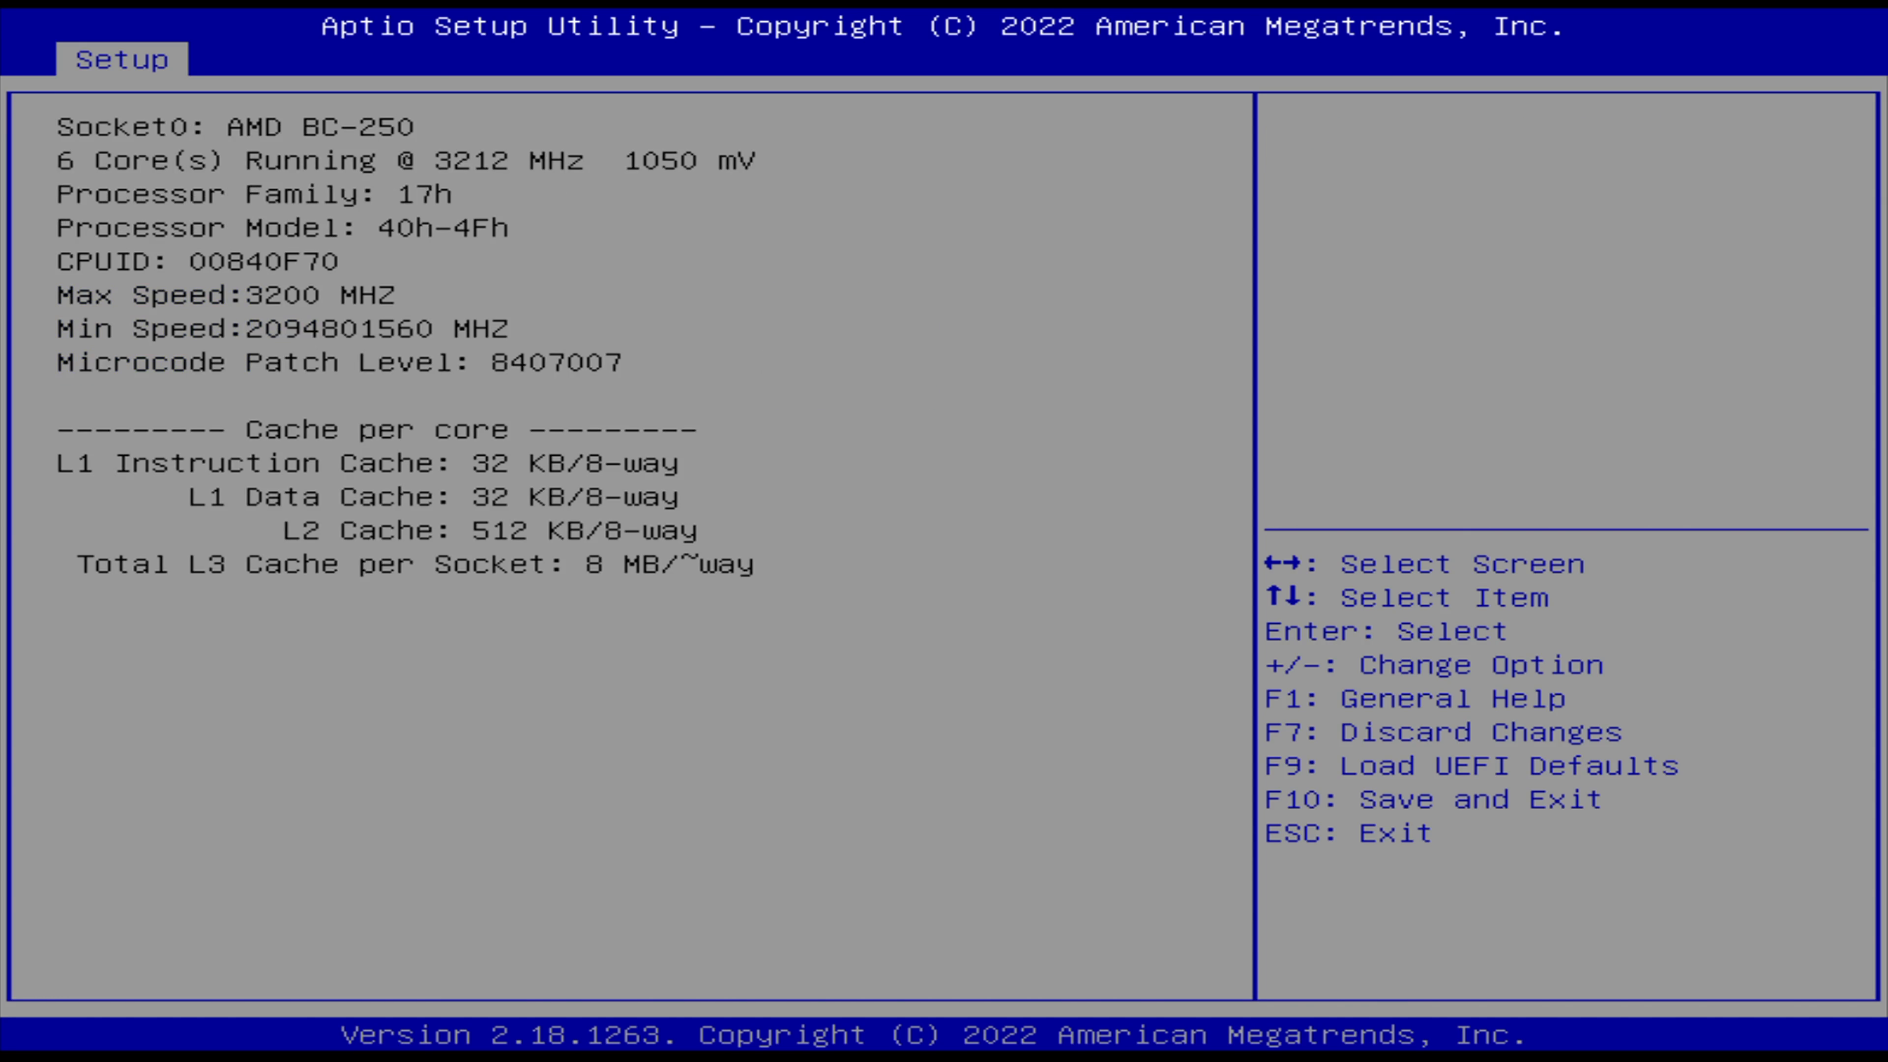The image size is (1888, 1062).
Task: Click the 'Cache per core' heading
Action: pyautogui.click(x=377, y=430)
